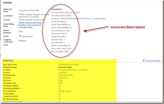Click the Country: United States description line
164x104 pixels.
[x=61, y=16]
